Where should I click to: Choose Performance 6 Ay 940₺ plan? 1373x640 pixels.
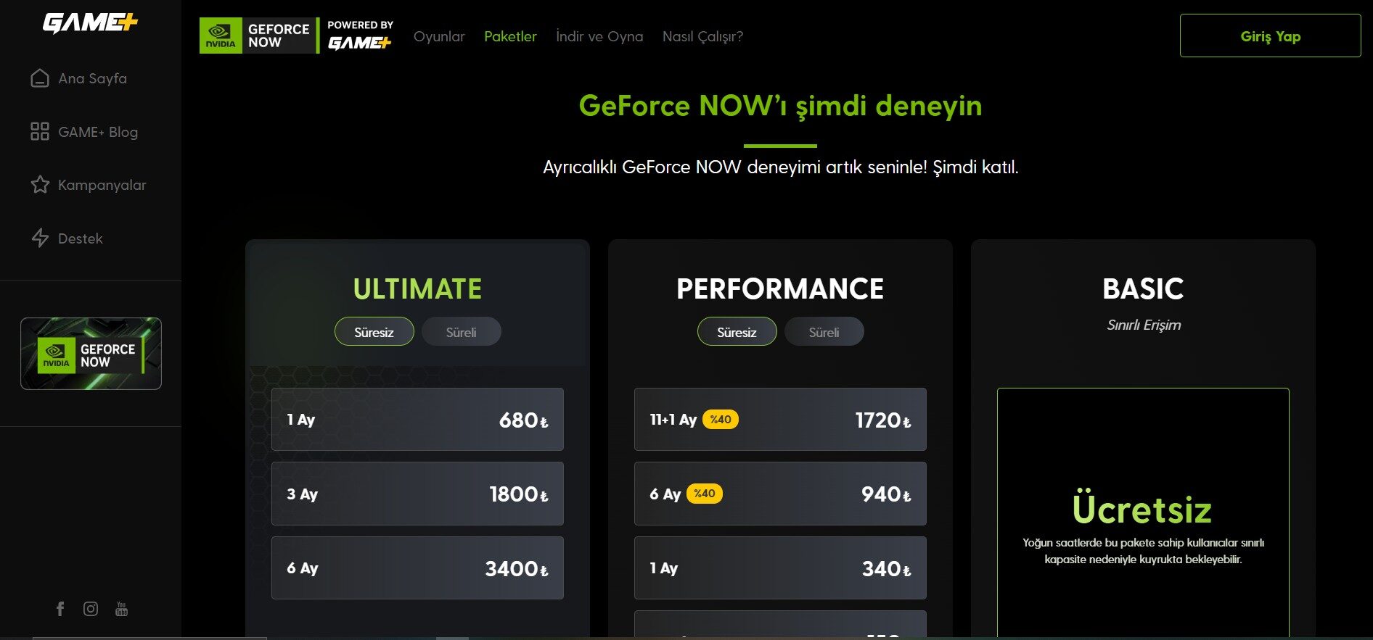pyautogui.click(x=780, y=494)
